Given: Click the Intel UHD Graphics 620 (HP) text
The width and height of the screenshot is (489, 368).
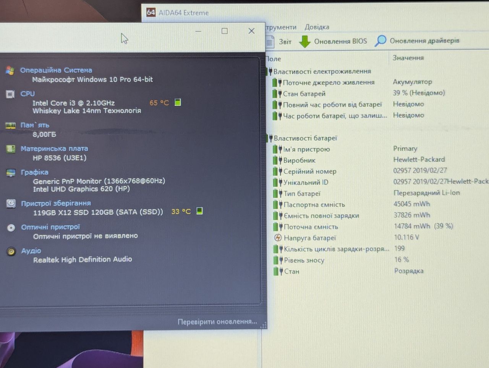Looking at the screenshot, I should click(x=81, y=189).
